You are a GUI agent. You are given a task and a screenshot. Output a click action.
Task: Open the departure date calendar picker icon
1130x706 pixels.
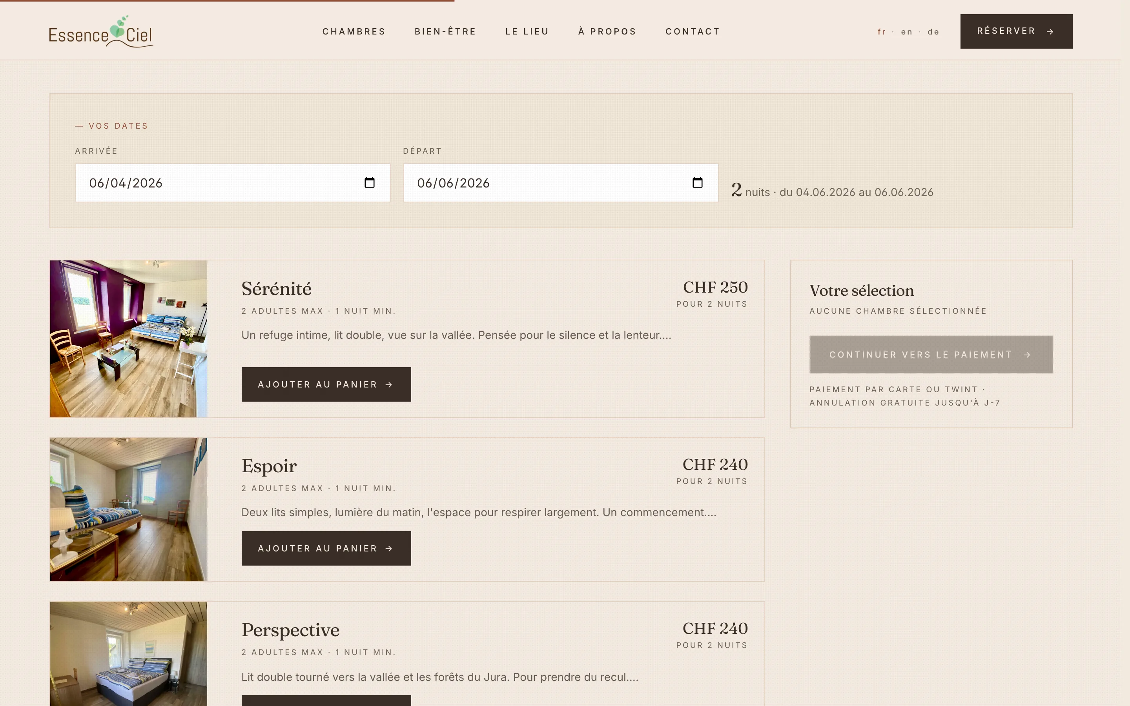(x=697, y=182)
